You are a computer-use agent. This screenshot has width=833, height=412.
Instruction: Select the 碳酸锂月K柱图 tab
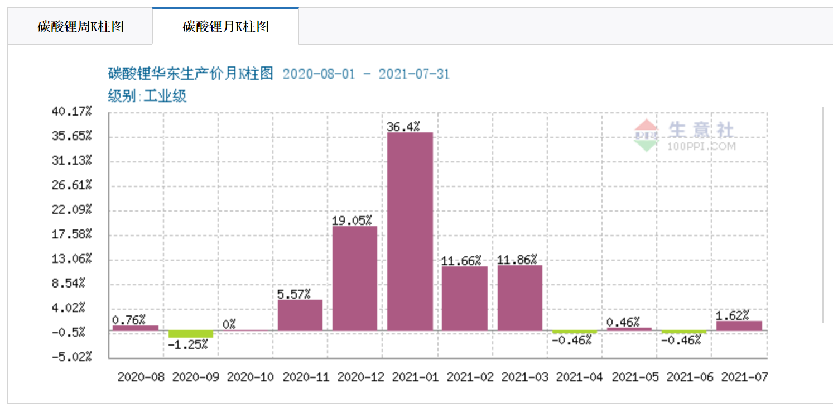point(225,27)
